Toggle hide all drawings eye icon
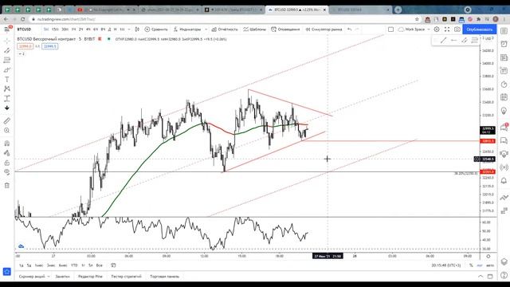Viewport: 510px width, 287px height. point(7,172)
